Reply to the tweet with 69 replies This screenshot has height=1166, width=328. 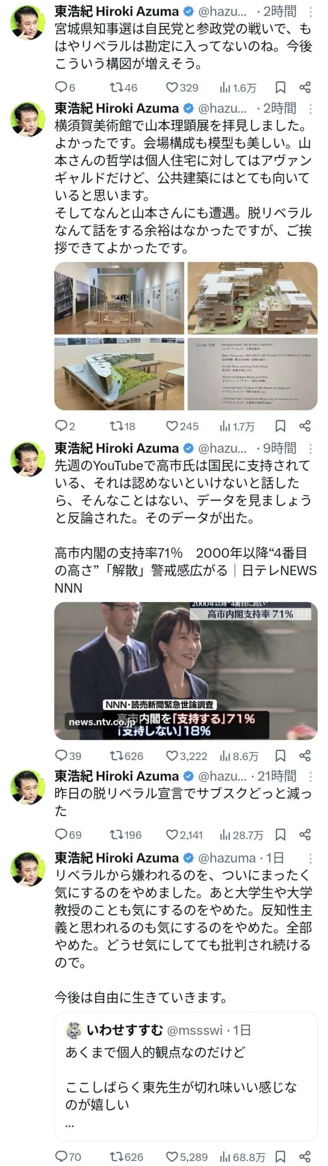(68, 834)
